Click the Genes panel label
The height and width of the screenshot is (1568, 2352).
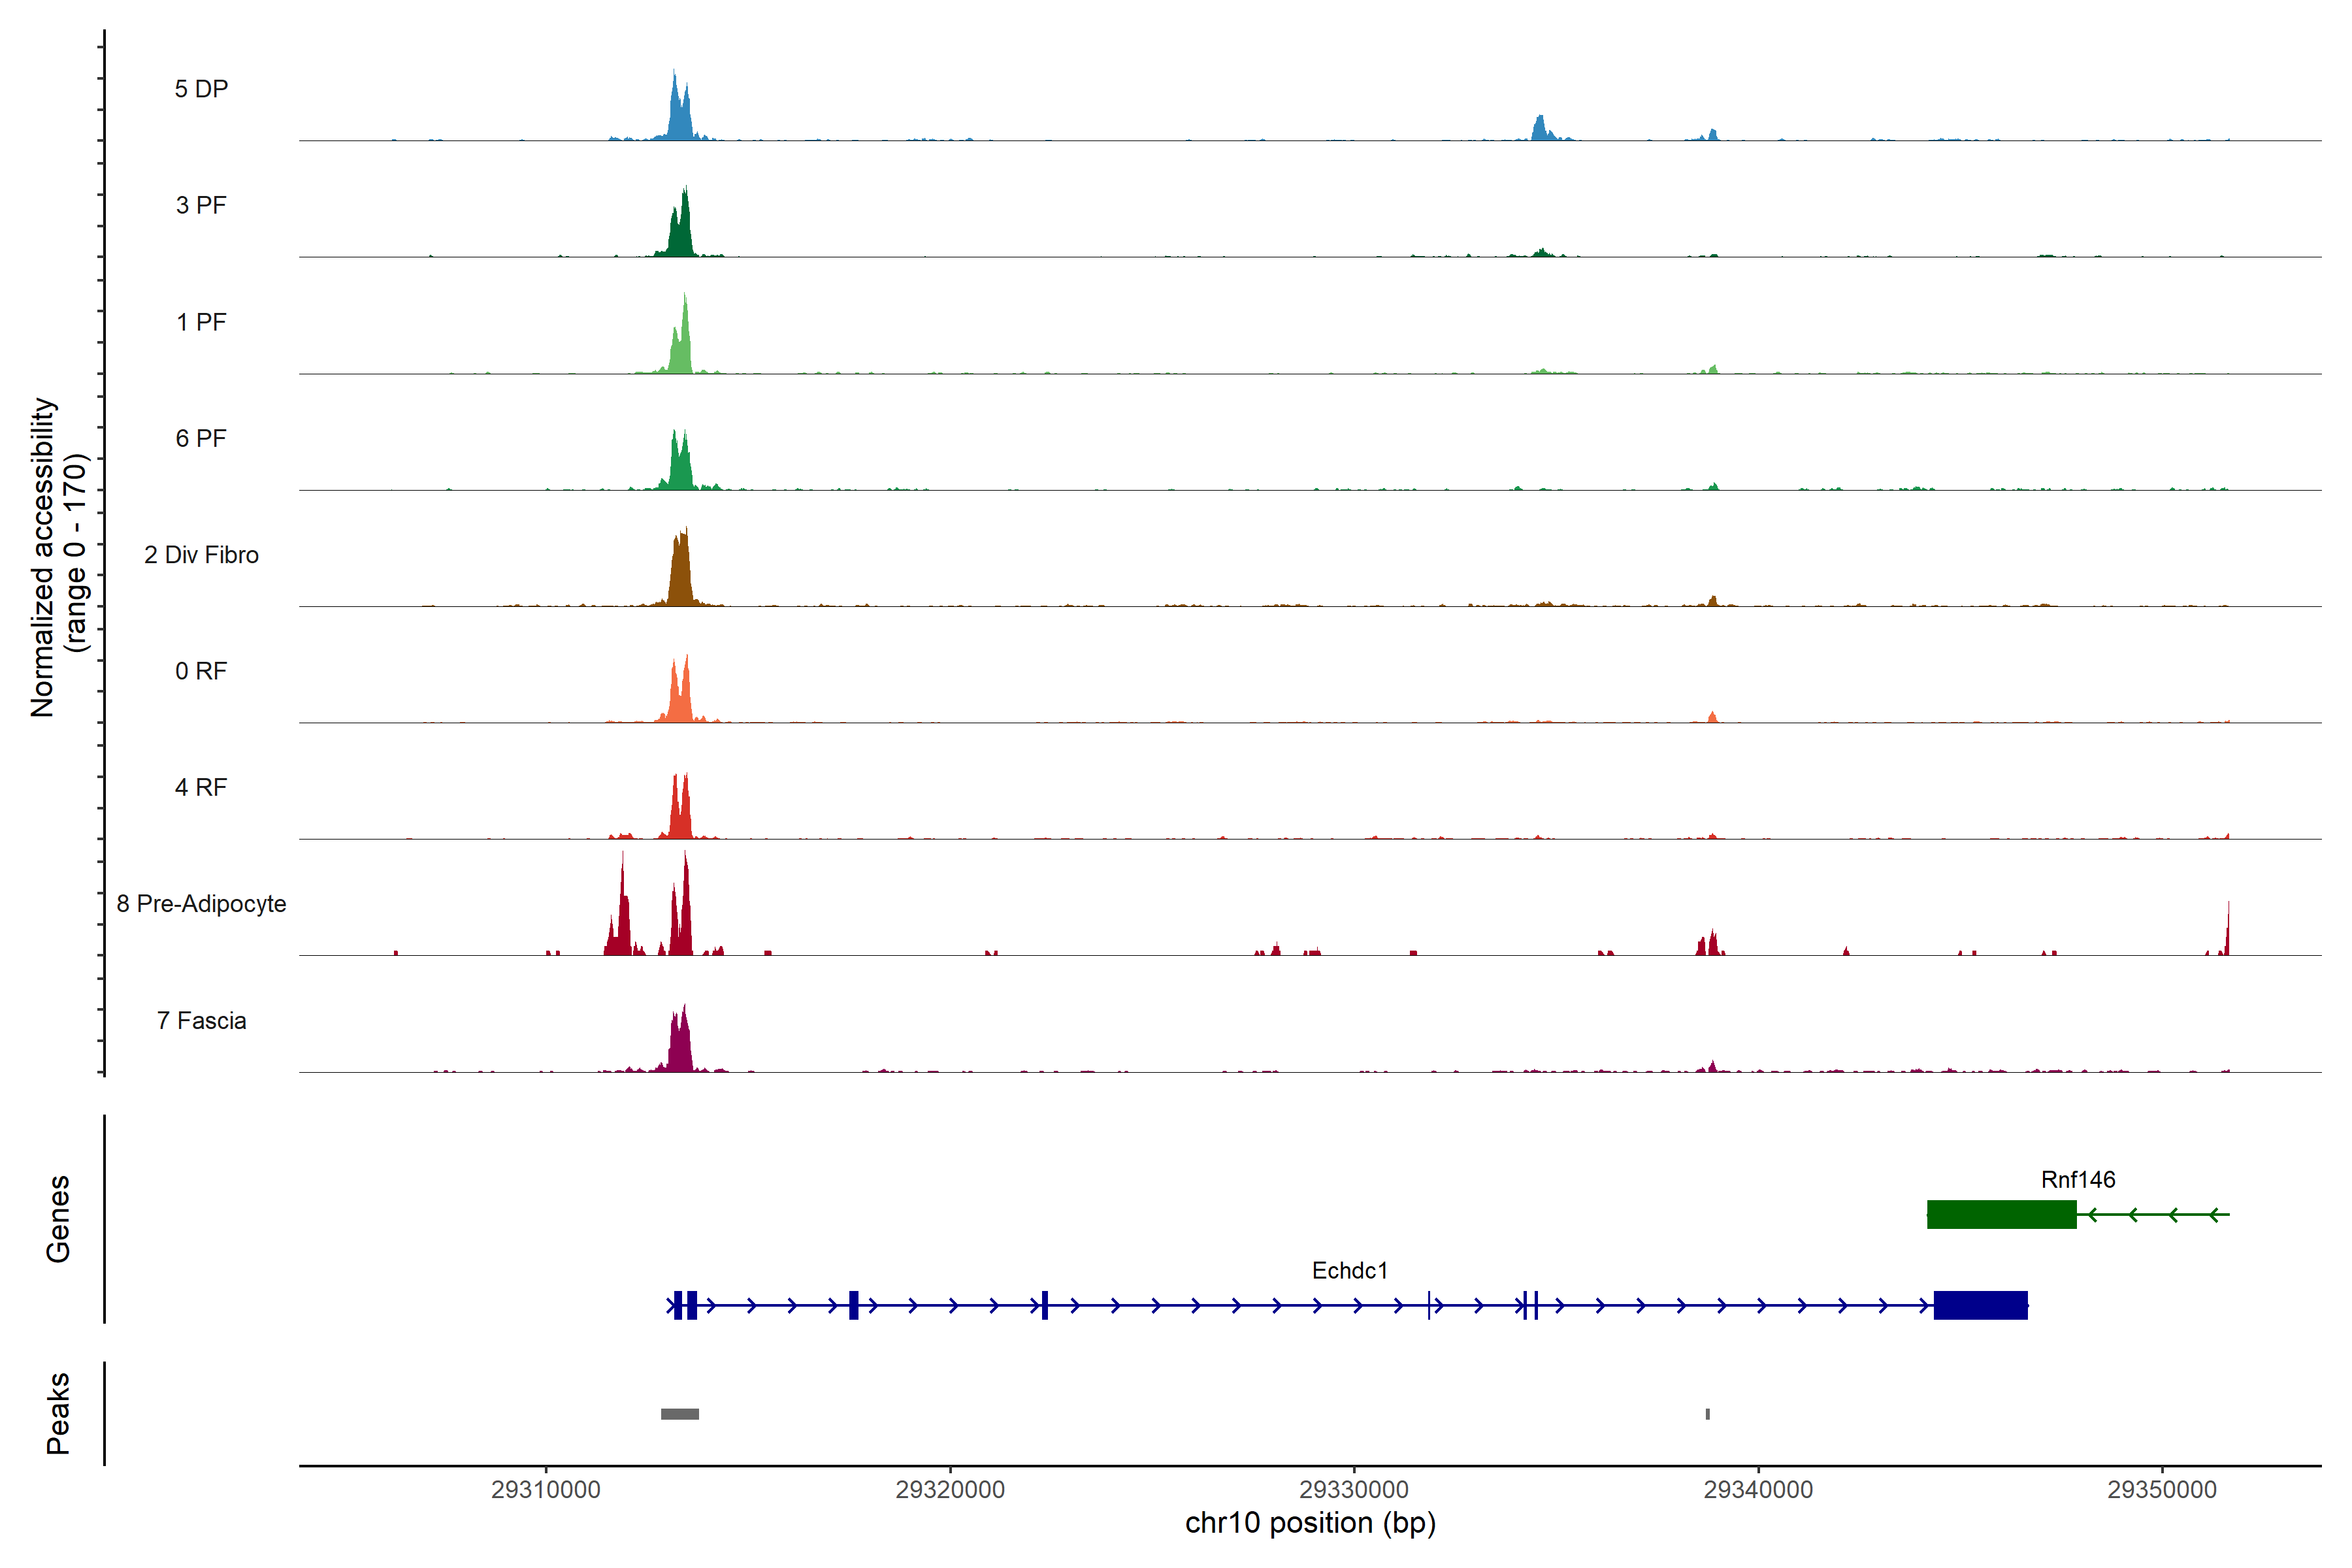[x=58, y=1218]
